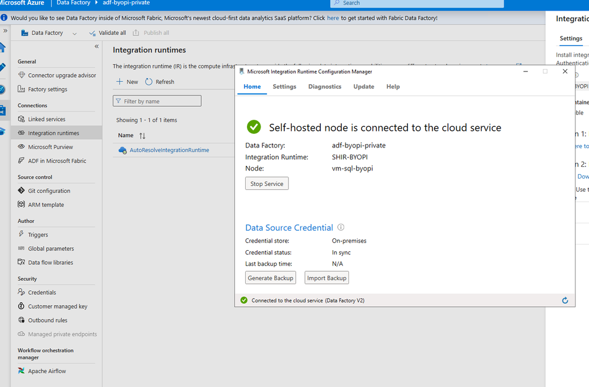Click the Global parameters icon

21,248
